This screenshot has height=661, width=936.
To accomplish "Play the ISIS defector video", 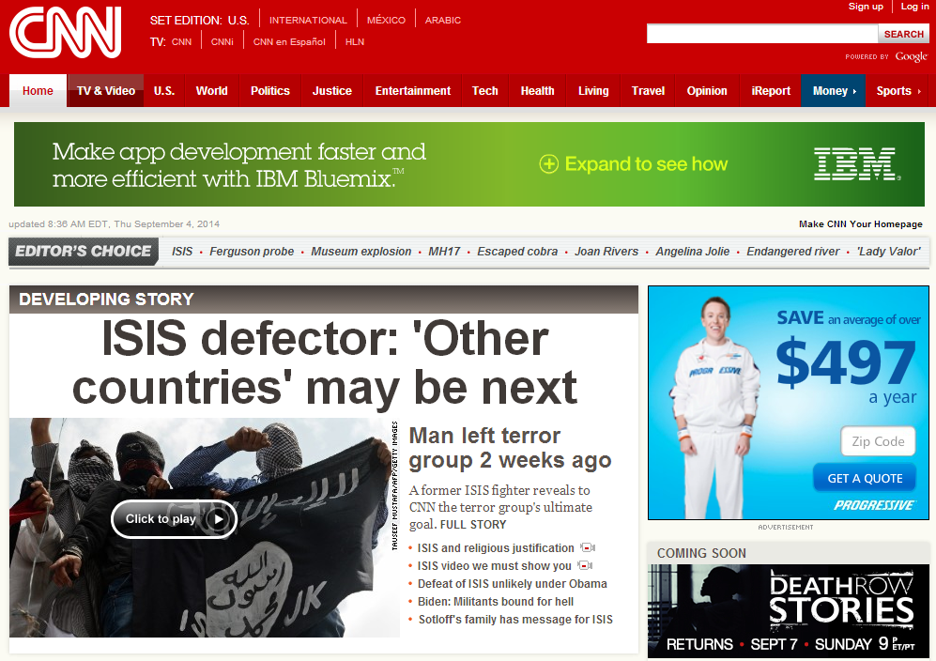I will pos(175,519).
